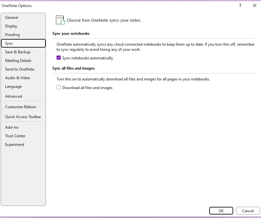Screen dimensions: 261x218
Task: Open Language options
Action: click(x=23, y=86)
